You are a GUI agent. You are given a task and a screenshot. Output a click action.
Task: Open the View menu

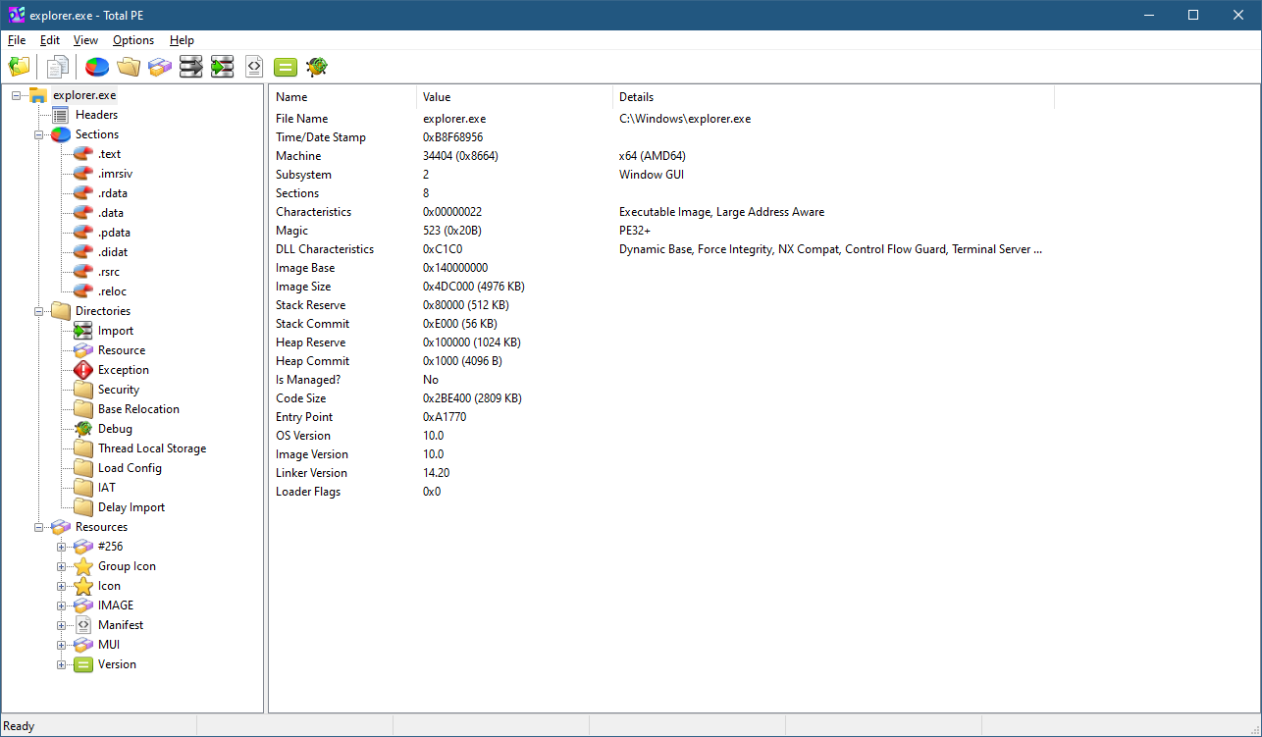point(85,40)
